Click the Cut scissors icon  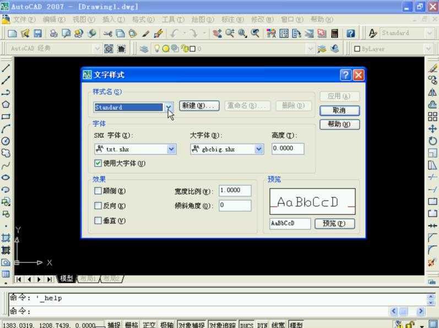107,33
